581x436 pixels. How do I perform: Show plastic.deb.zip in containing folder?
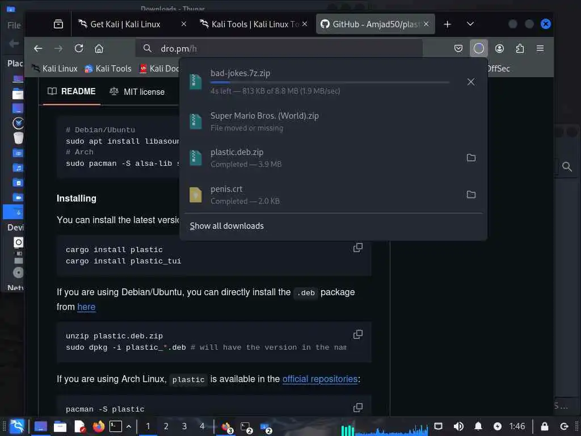pos(471,158)
